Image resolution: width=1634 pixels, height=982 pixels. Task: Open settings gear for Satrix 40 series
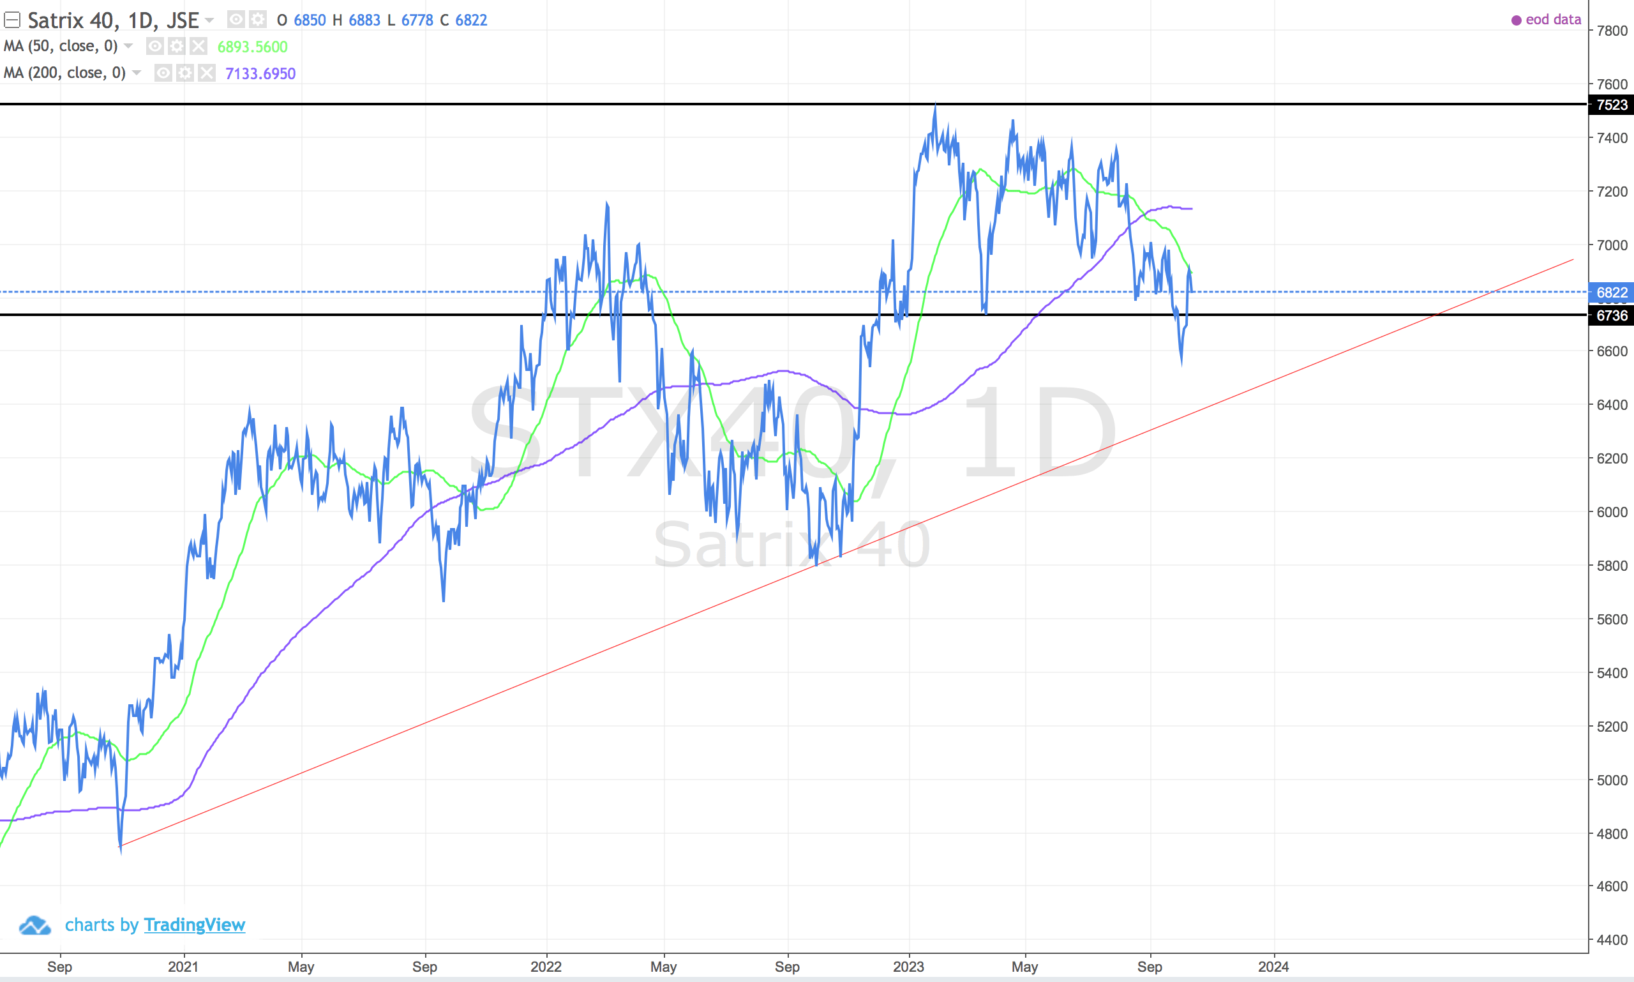[x=257, y=20]
